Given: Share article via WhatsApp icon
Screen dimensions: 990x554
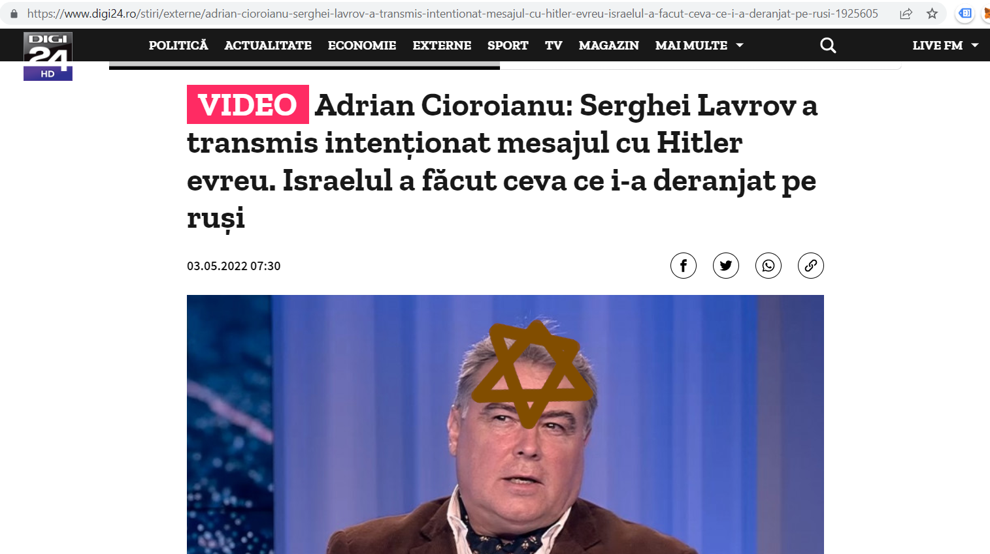Looking at the screenshot, I should (768, 266).
